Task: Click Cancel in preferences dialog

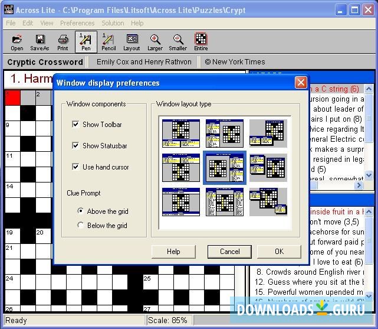Action: point(229,252)
